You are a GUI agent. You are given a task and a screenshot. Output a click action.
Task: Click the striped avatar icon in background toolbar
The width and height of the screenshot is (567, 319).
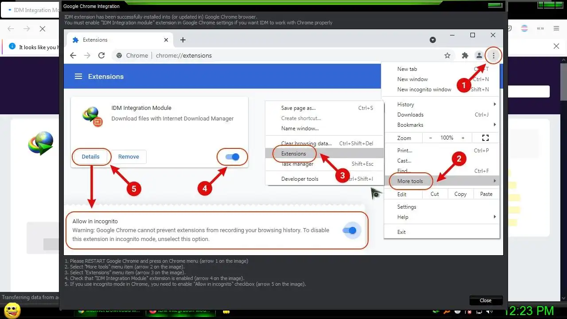pyautogui.click(x=524, y=28)
